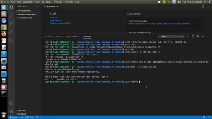Maximize the panel with up chevron
The height and width of the screenshot is (119, 212).
pyautogui.click(x=203, y=36)
